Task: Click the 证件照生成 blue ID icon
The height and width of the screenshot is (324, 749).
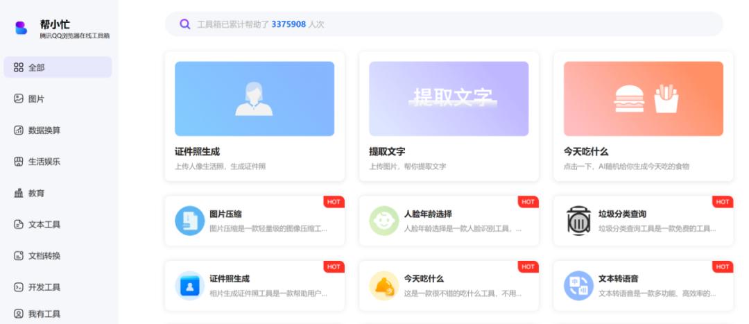Action: pyautogui.click(x=189, y=286)
